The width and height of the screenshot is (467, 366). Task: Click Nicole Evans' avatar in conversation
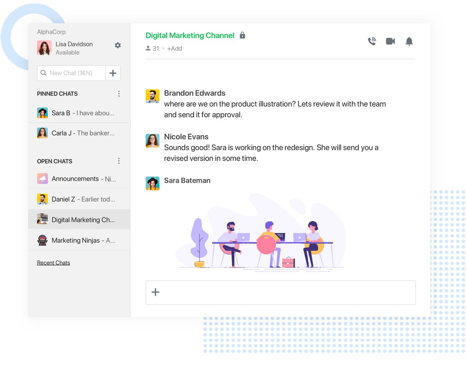point(153,141)
